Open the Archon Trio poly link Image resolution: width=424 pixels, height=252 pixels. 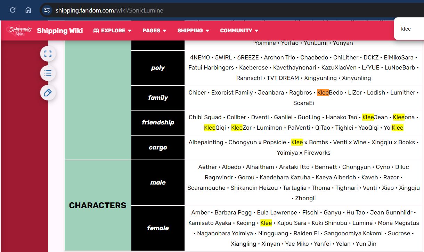(x=279, y=57)
